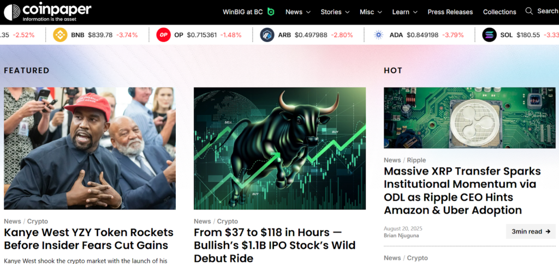Open the bull market article thumbnail
Screen dimensions: 559x264
(x=280, y=148)
